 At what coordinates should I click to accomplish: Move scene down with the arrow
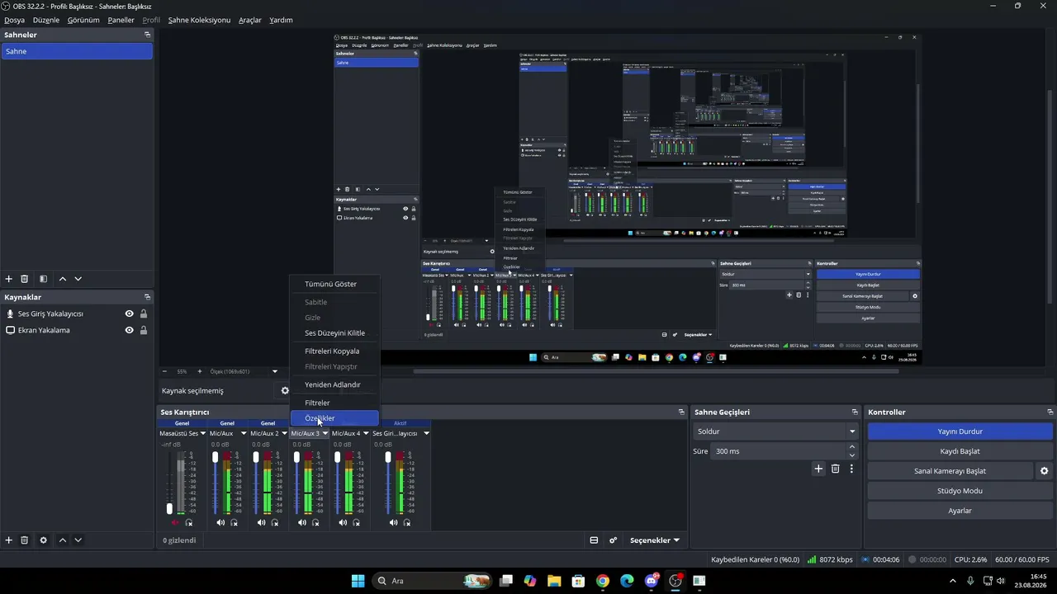pos(78,279)
